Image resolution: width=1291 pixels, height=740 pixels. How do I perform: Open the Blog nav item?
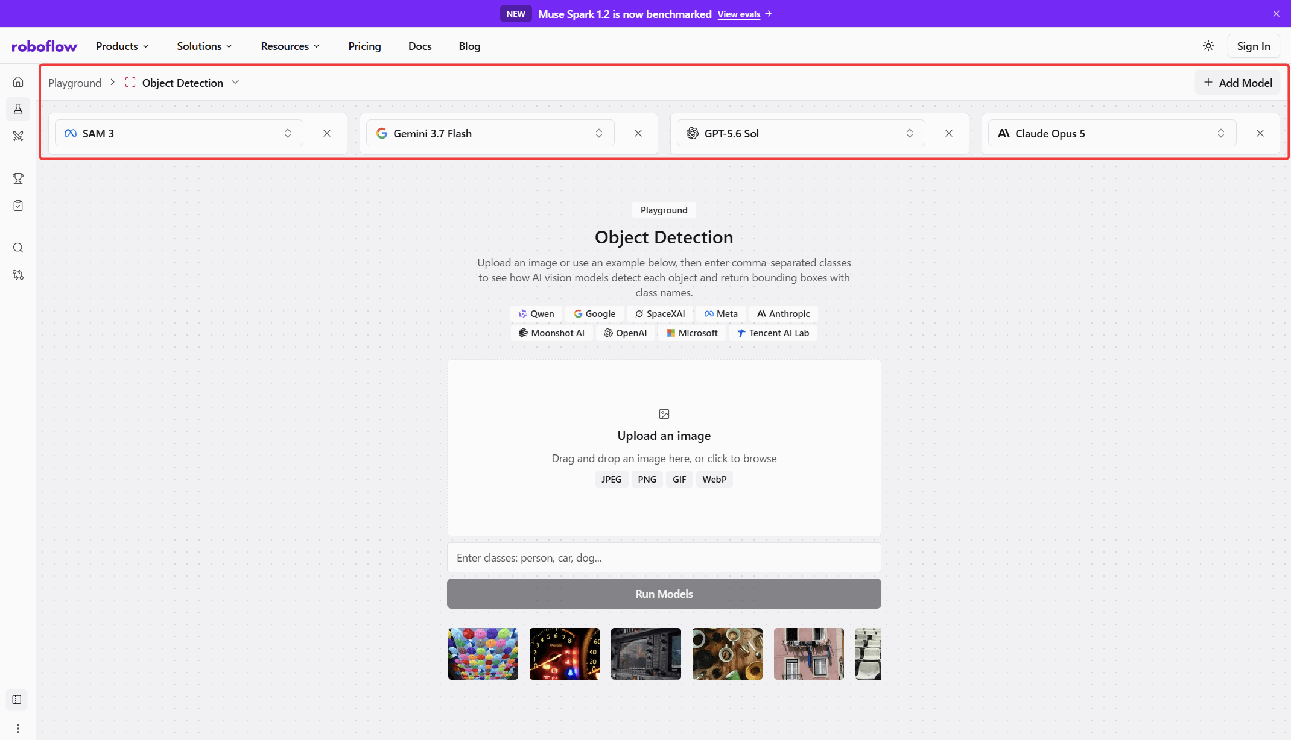point(469,46)
